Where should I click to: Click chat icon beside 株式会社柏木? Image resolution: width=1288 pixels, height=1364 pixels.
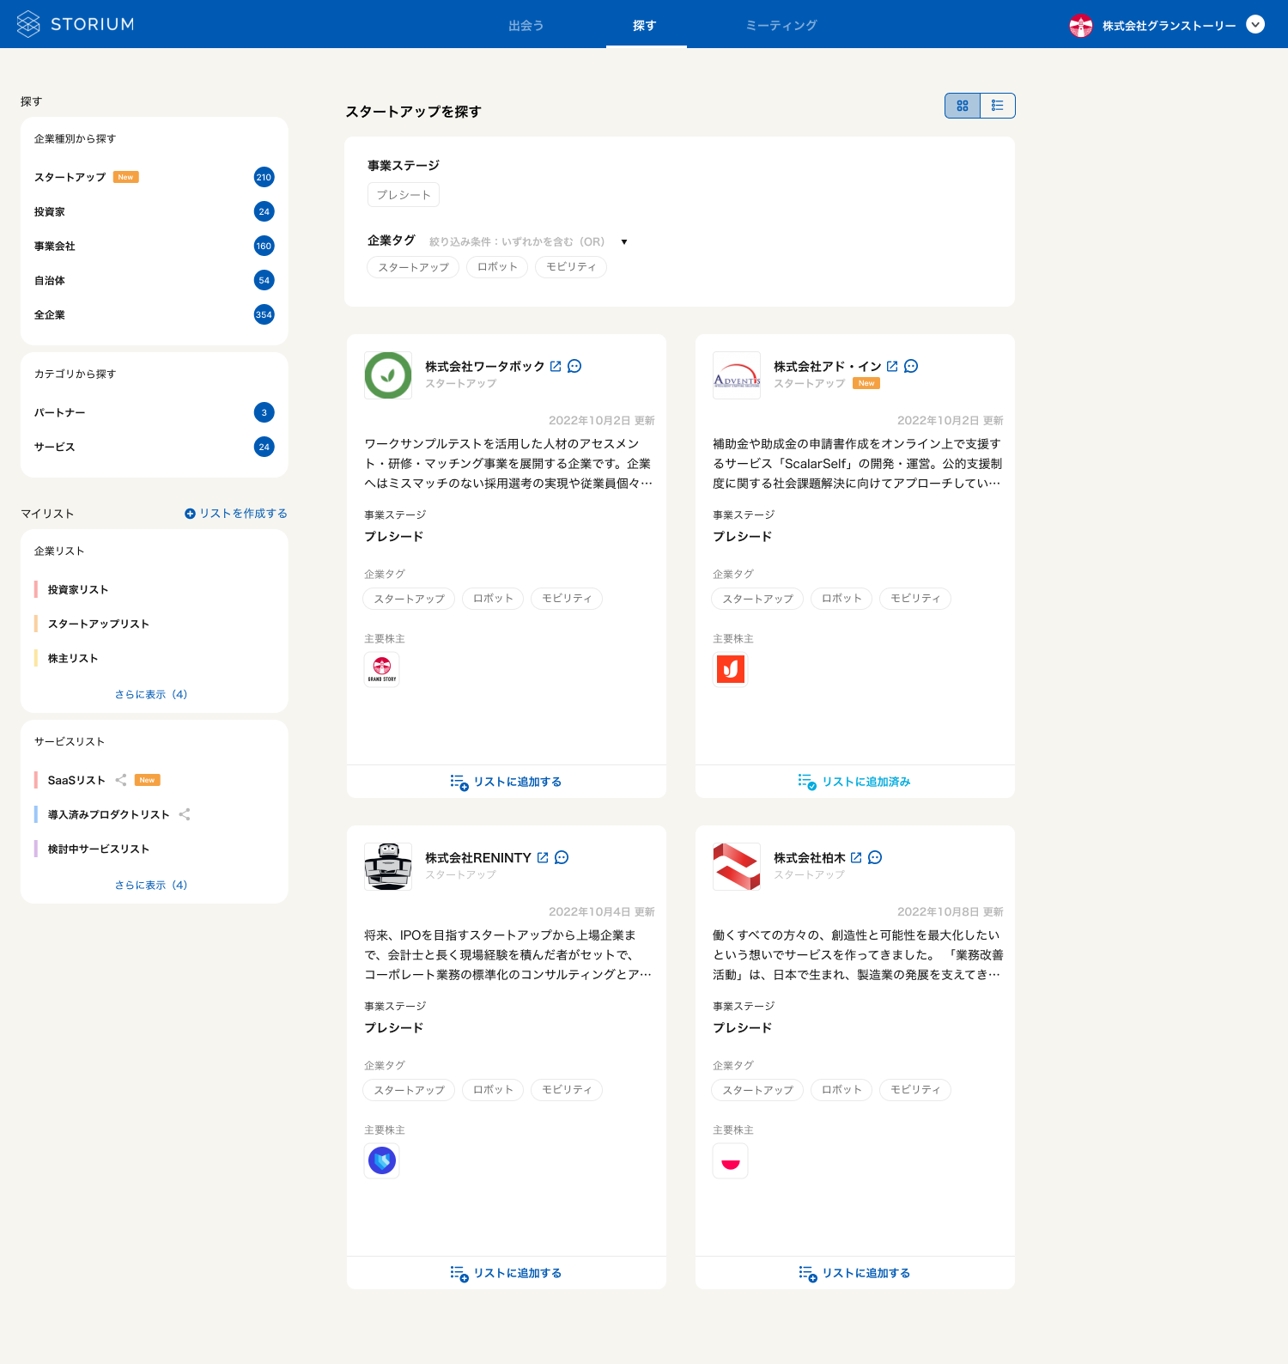pyautogui.click(x=875, y=857)
